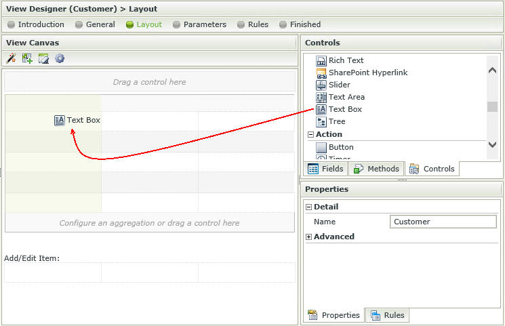Select the Text Box label on canvas
The width and height of the screenshot is (505, 326).
tap(83, 120)
